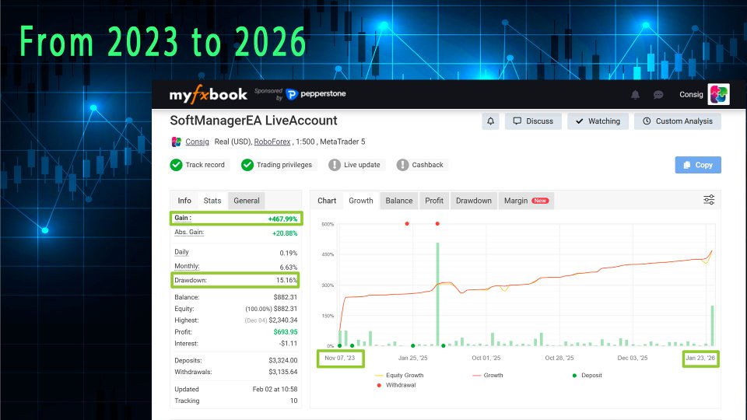Image resolution: width=747 pixels, height=420 pixels.
Task: Open Custom Analysis
Action: 678,121
